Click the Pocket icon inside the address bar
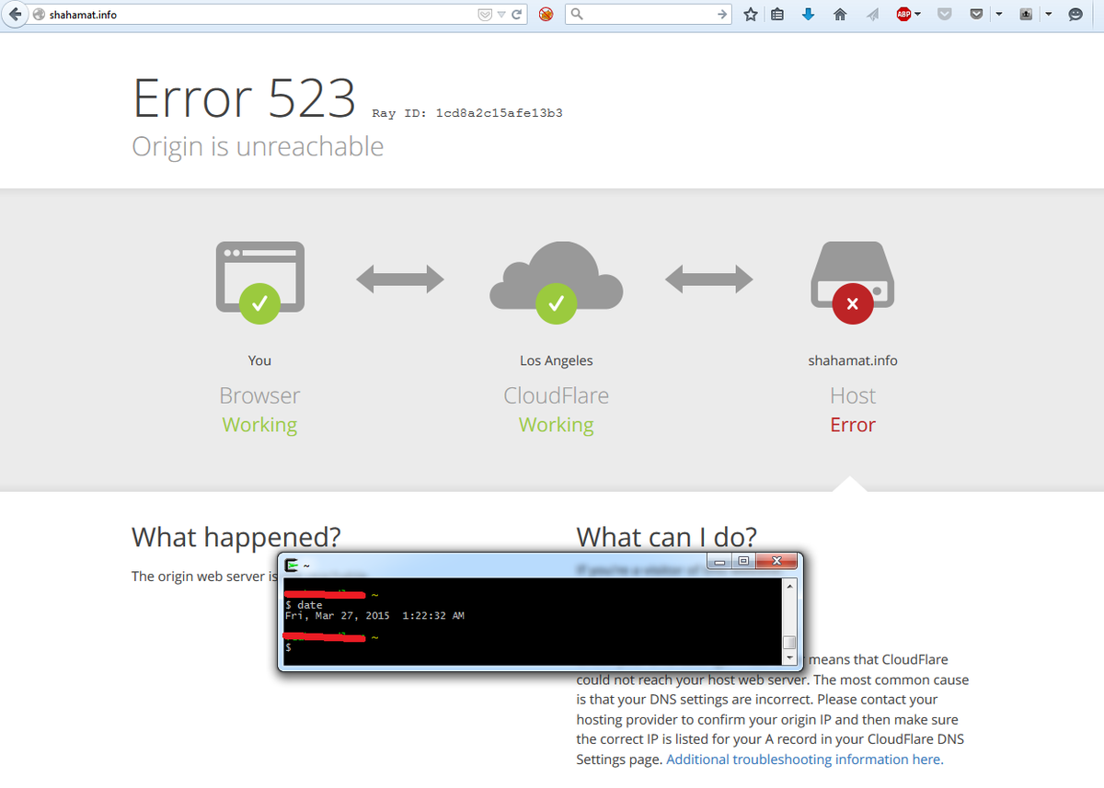1104x788 pixels. 485,15
